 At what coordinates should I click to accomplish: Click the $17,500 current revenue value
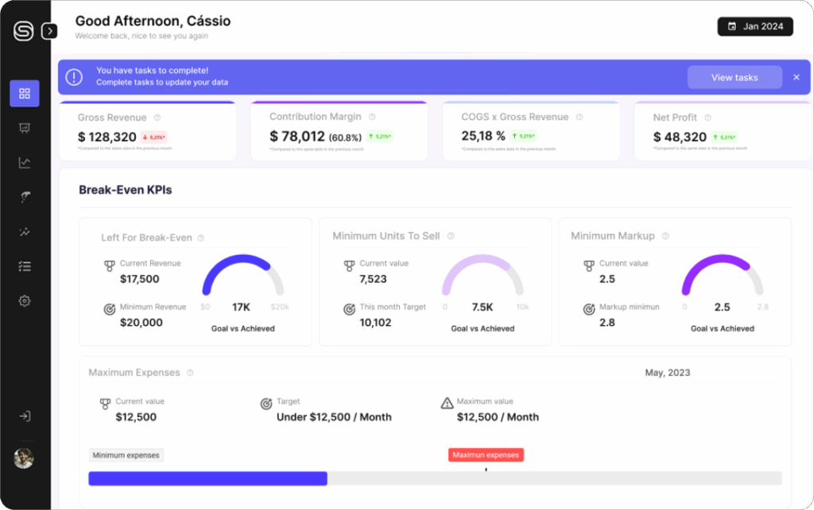[x=140, y=279]
